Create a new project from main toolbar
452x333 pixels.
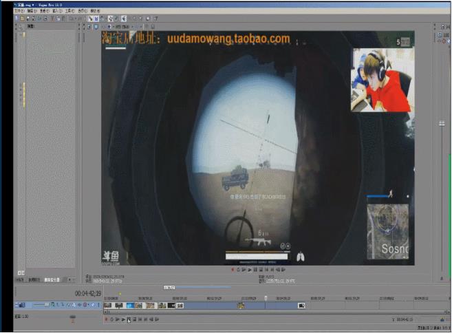tap(17, 19)
